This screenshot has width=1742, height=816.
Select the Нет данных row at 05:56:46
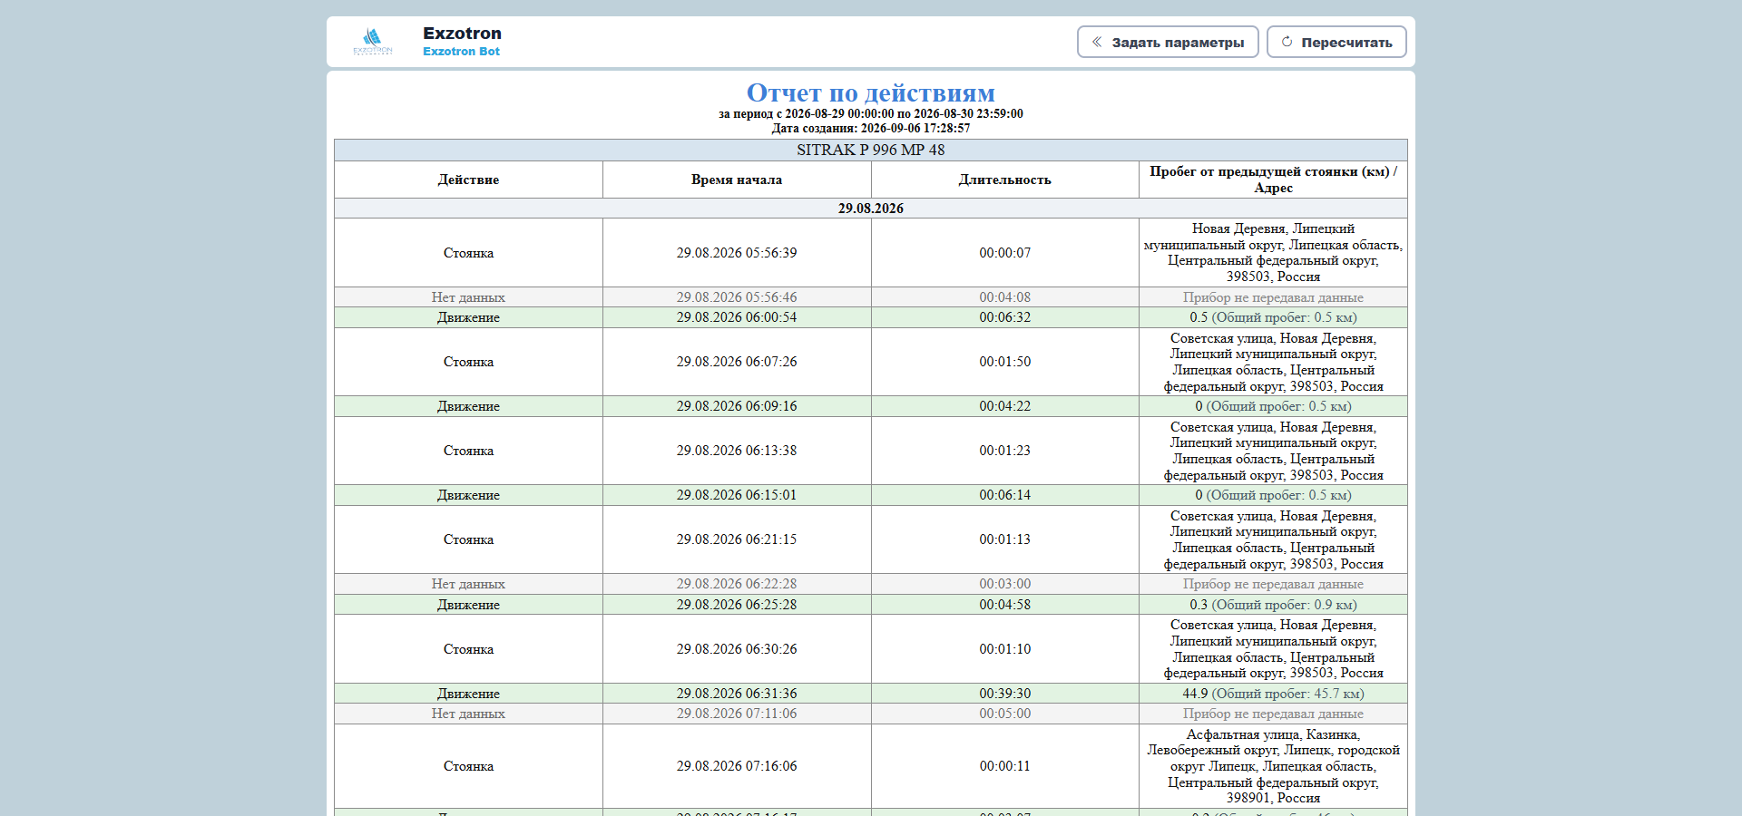click(871, 297)
